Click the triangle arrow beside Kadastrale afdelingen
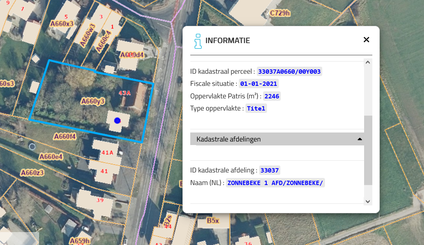The width and height of the screenshot is (424, 245). [359, 139]
